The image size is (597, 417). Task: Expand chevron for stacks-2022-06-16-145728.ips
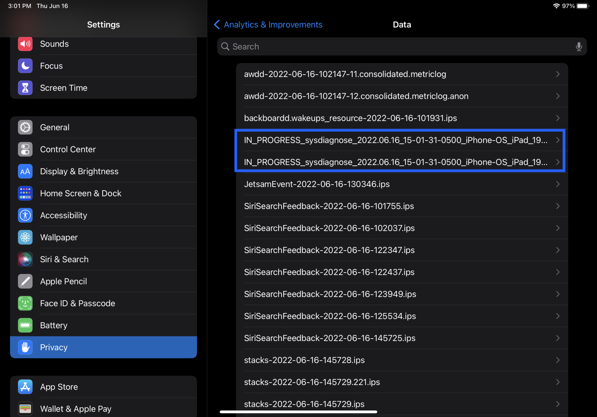coord(558,360)
